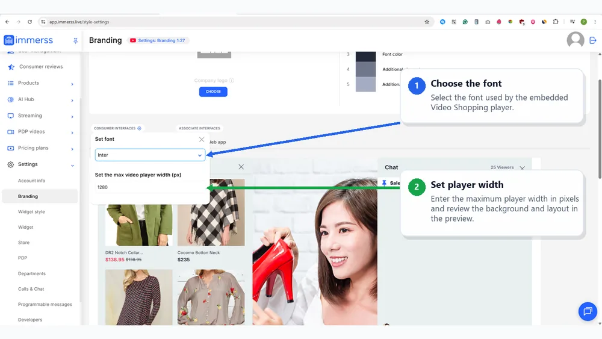This screenshot has width=602, height=339.
Task: Click the 25 Viewers label
Action: pyautogui.click(x=502, y=167)
